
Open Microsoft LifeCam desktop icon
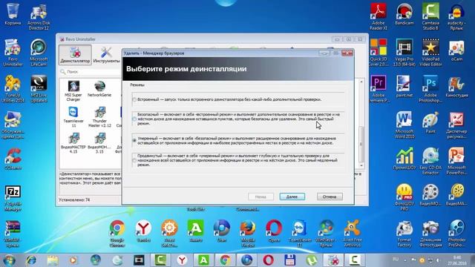pos(39,53)
